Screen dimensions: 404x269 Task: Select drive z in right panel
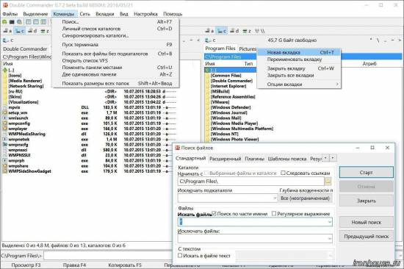[x=247, y=31]
